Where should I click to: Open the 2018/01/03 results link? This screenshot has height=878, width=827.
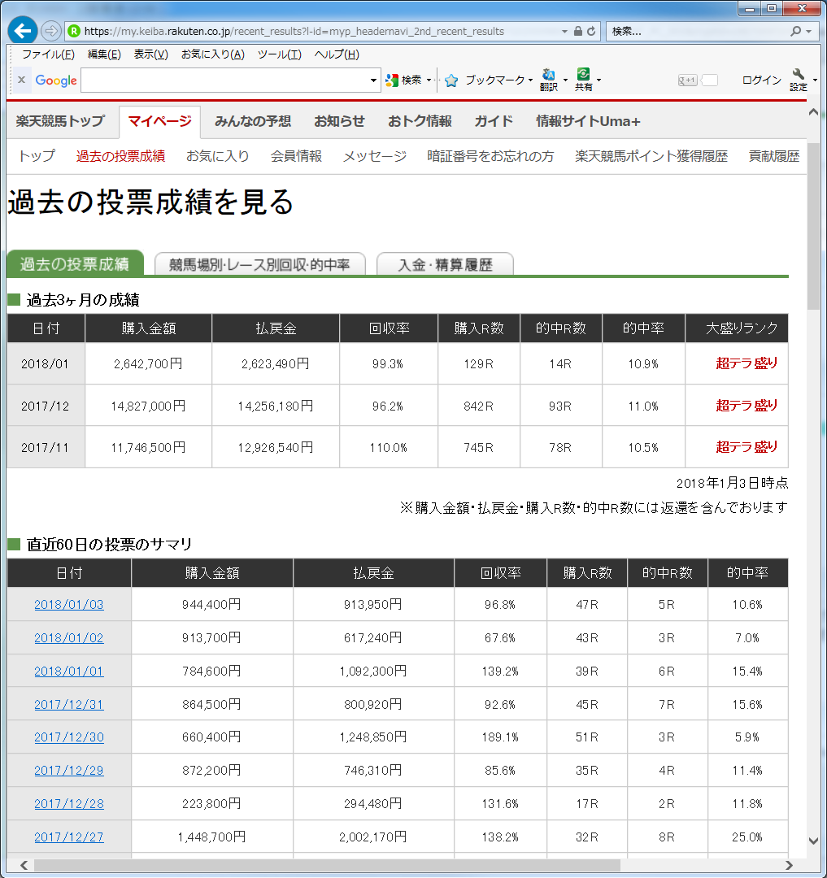point(69,604)
